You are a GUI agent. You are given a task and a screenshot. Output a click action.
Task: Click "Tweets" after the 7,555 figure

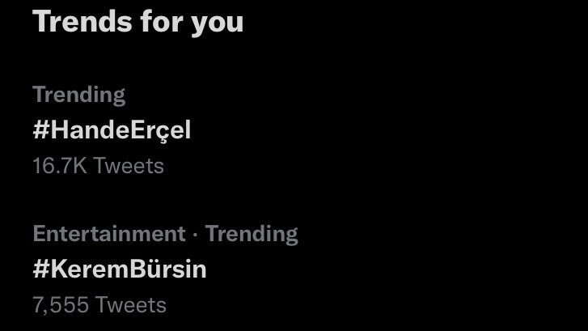(130, 305)
